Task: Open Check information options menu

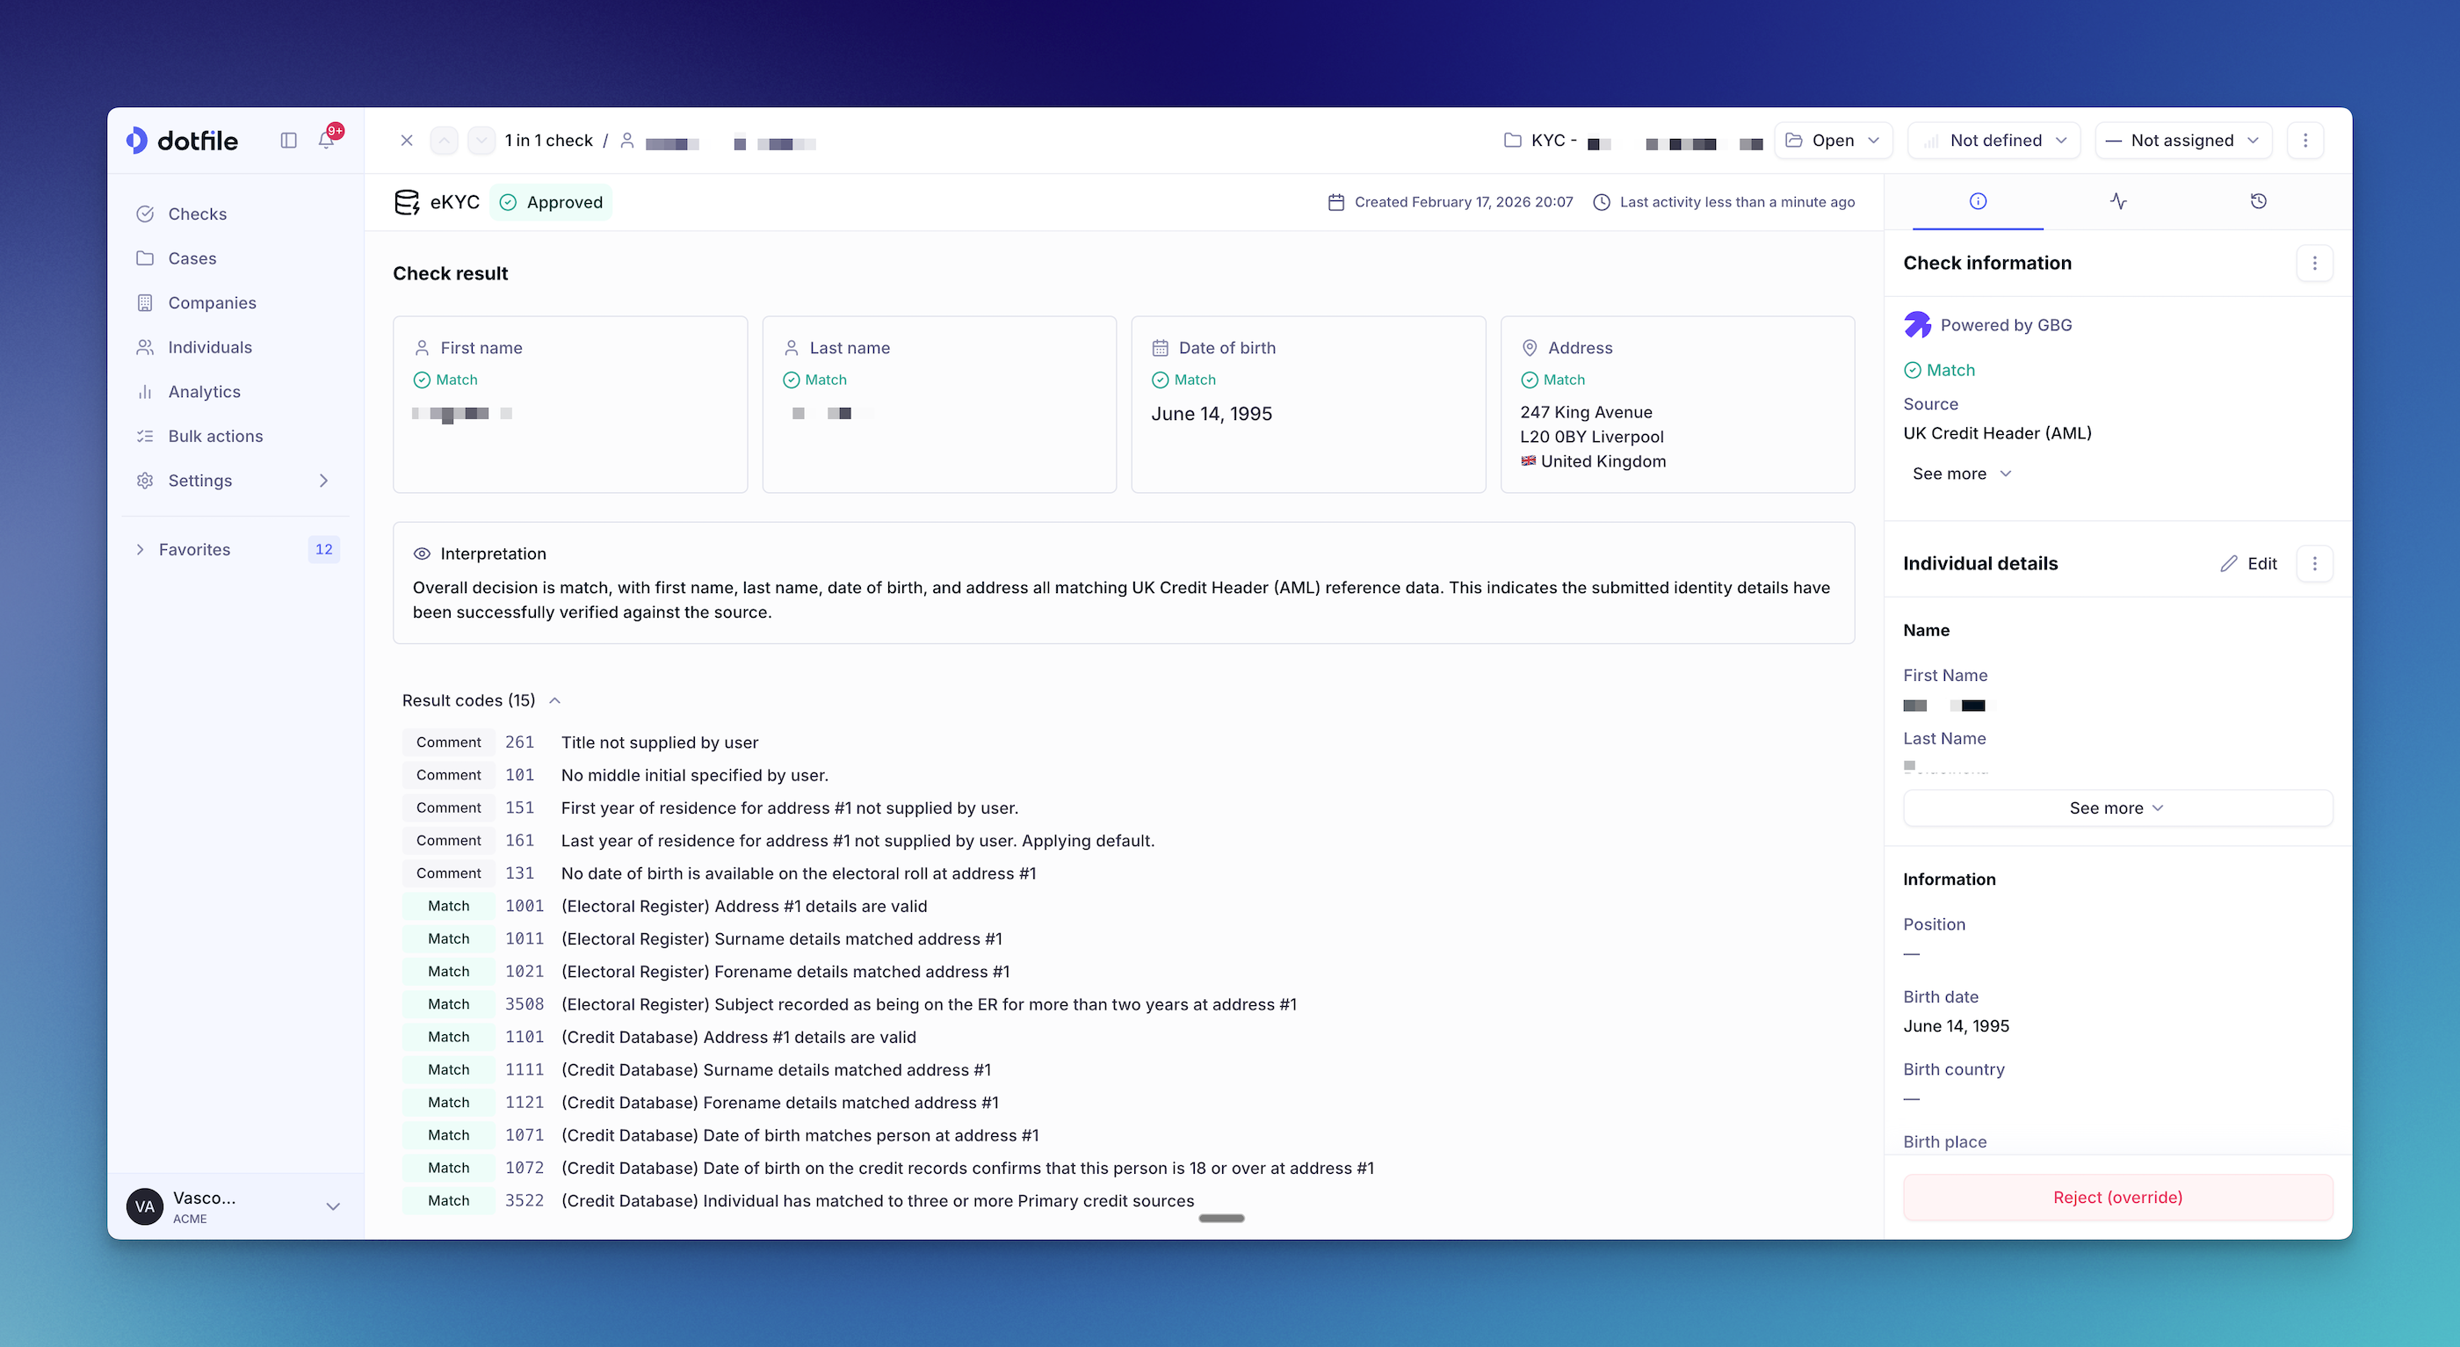Action: [2314, 263]
